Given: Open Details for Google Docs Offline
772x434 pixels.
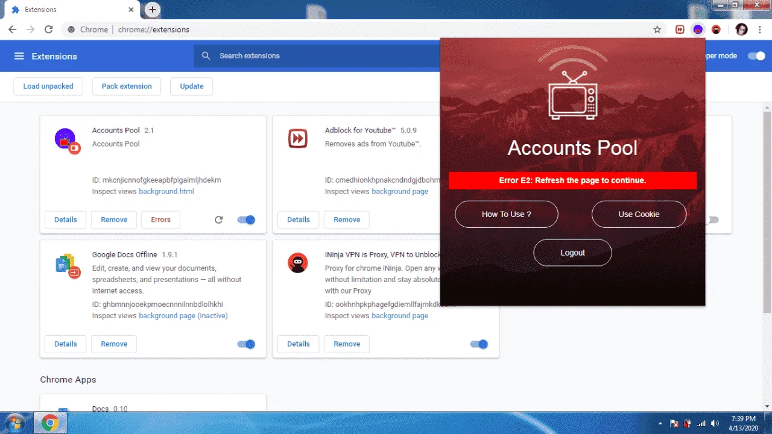Looking at the screenshot, I should [x=66, y=344].
